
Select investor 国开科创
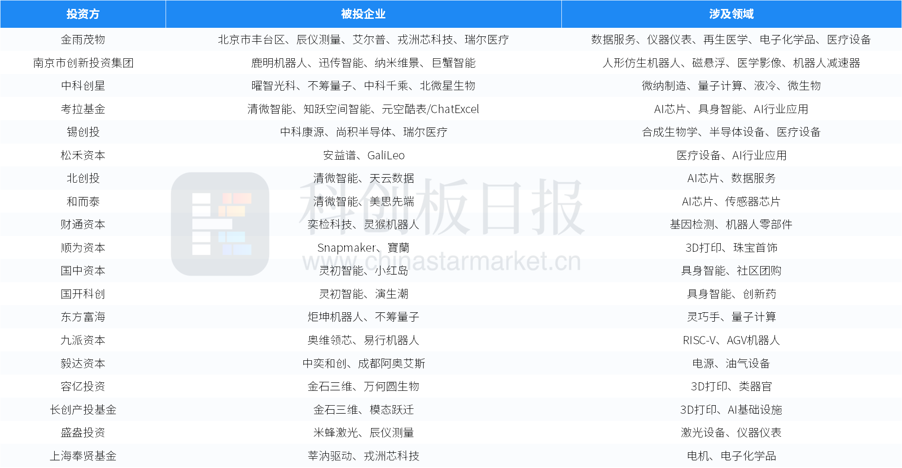point(83,294)
